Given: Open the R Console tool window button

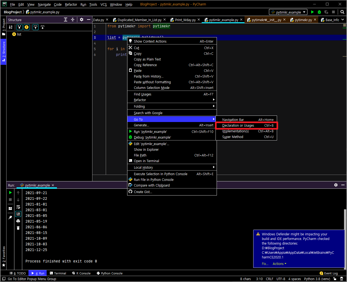Looking at the screenshot, I should tap(81, 273).
